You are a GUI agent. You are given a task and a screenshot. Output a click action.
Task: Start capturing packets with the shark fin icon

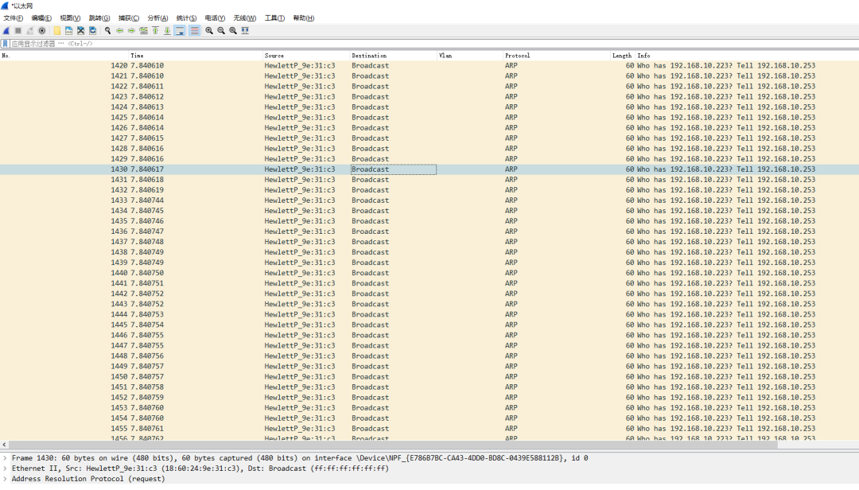point(6,31)
